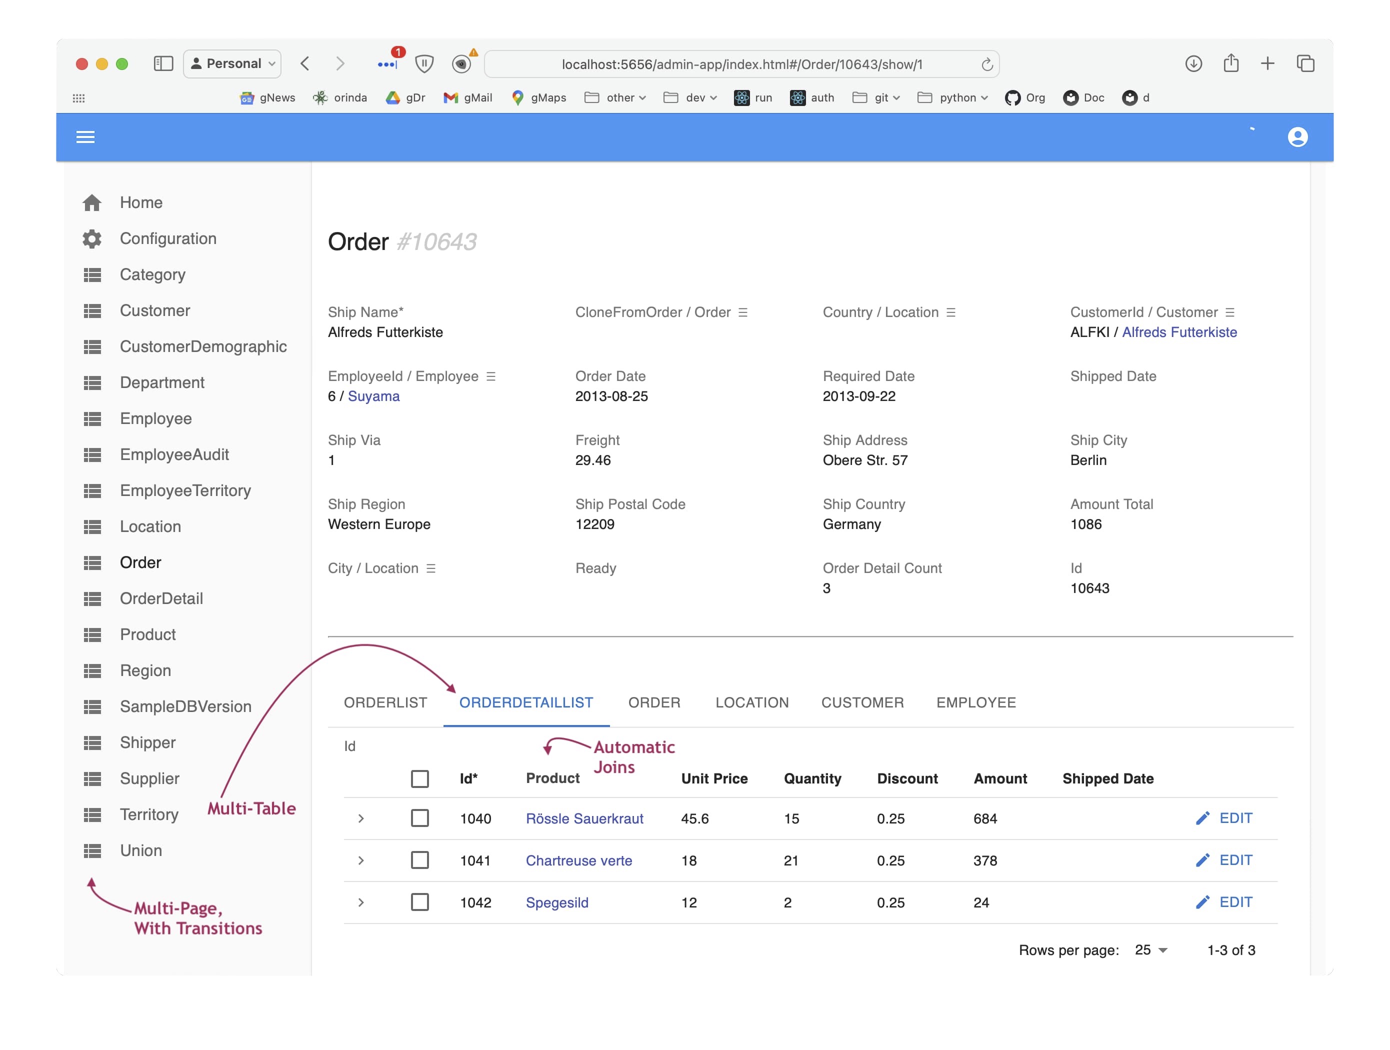Viewport: 1390px width, 1050px height.
Task: Click pencil edit icon for row 1040
Action: [1202, 818]
